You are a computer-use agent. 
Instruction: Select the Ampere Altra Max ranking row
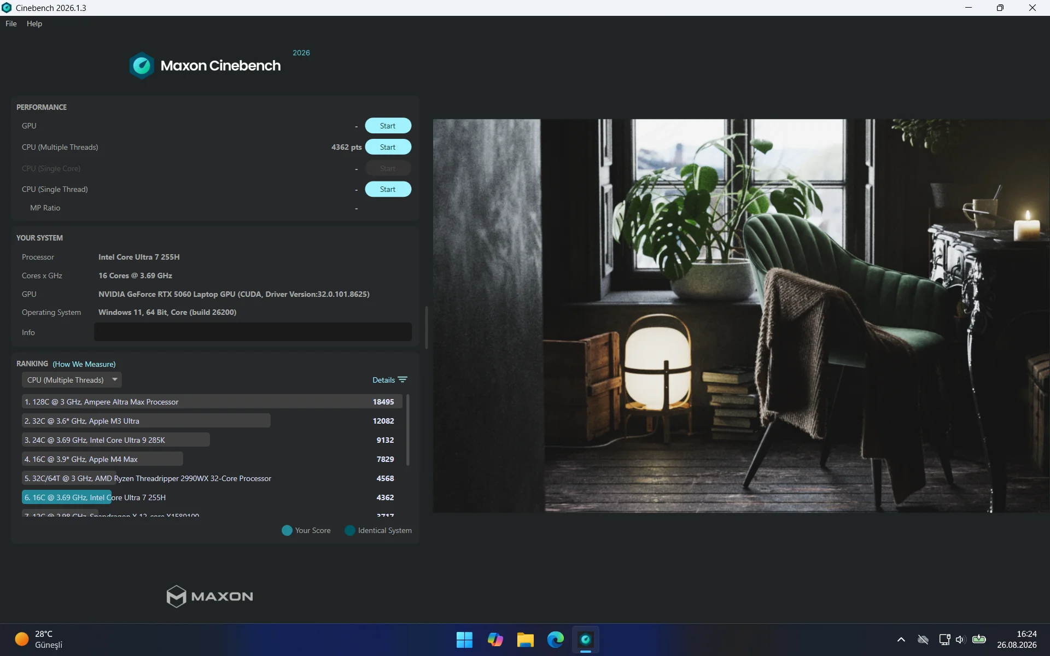[212, 402]
